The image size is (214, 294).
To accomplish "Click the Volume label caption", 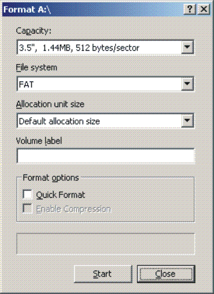I will (x=39, y=141).
